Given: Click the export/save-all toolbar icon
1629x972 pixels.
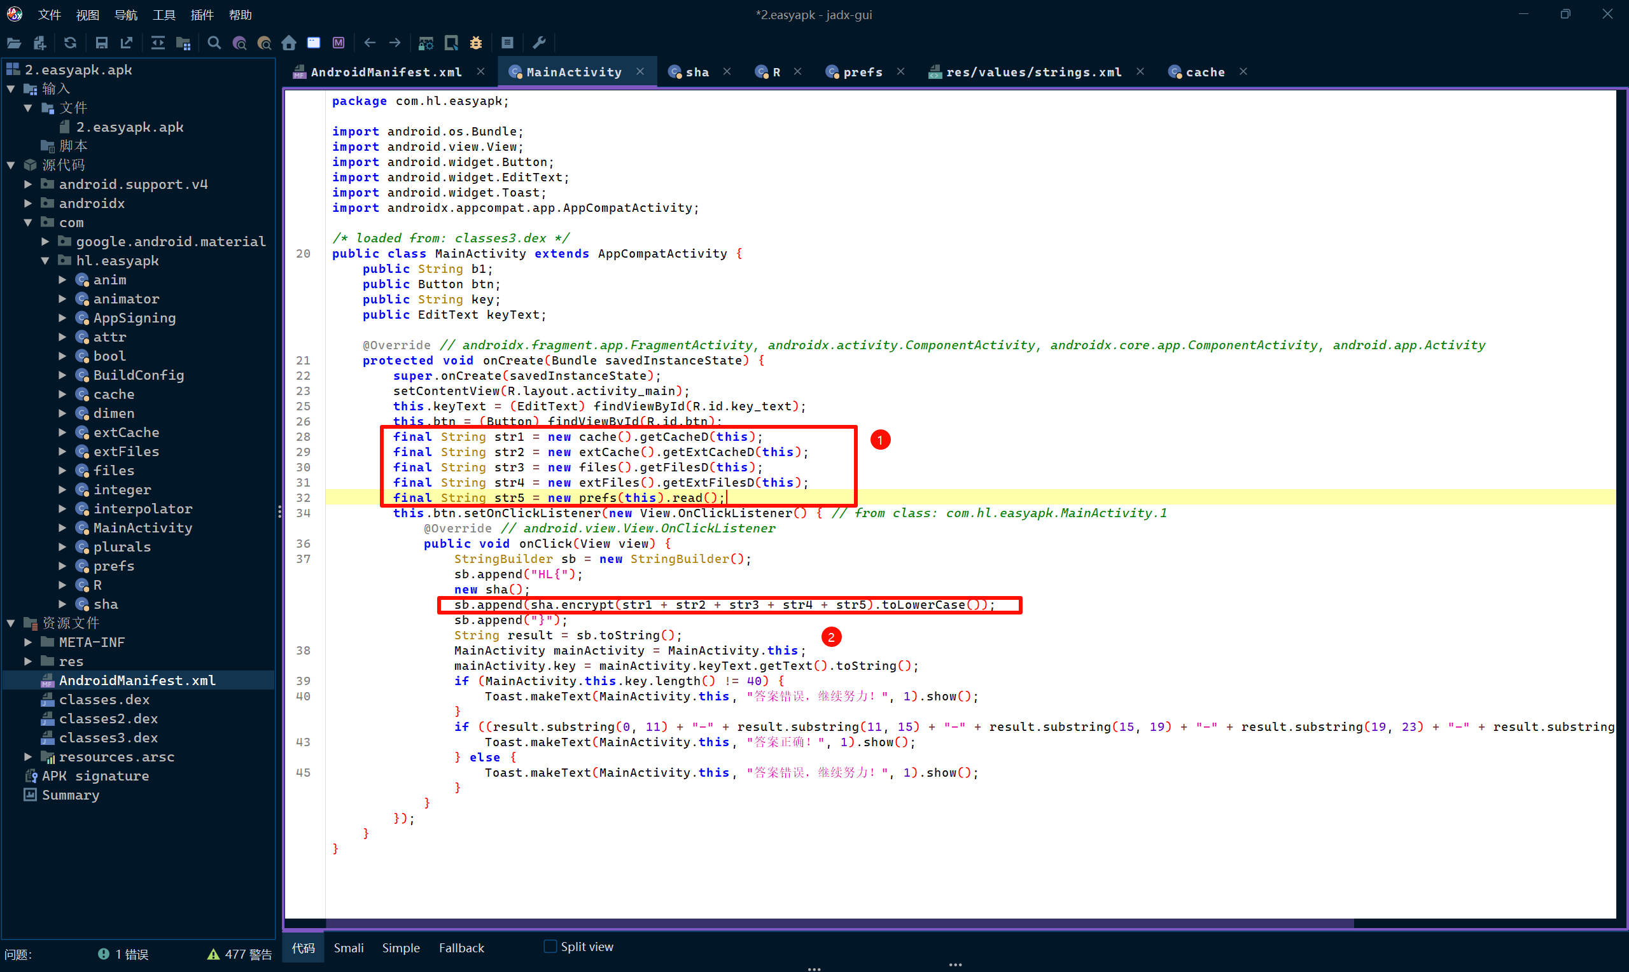Looking at the screenshot, I should (127, 43).
